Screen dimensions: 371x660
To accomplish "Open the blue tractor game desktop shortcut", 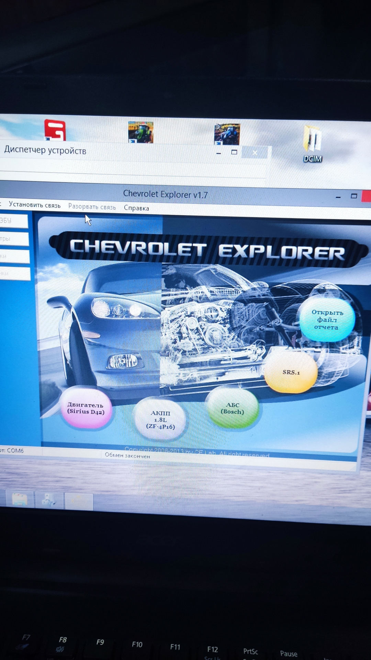I will tap(227, 134).
